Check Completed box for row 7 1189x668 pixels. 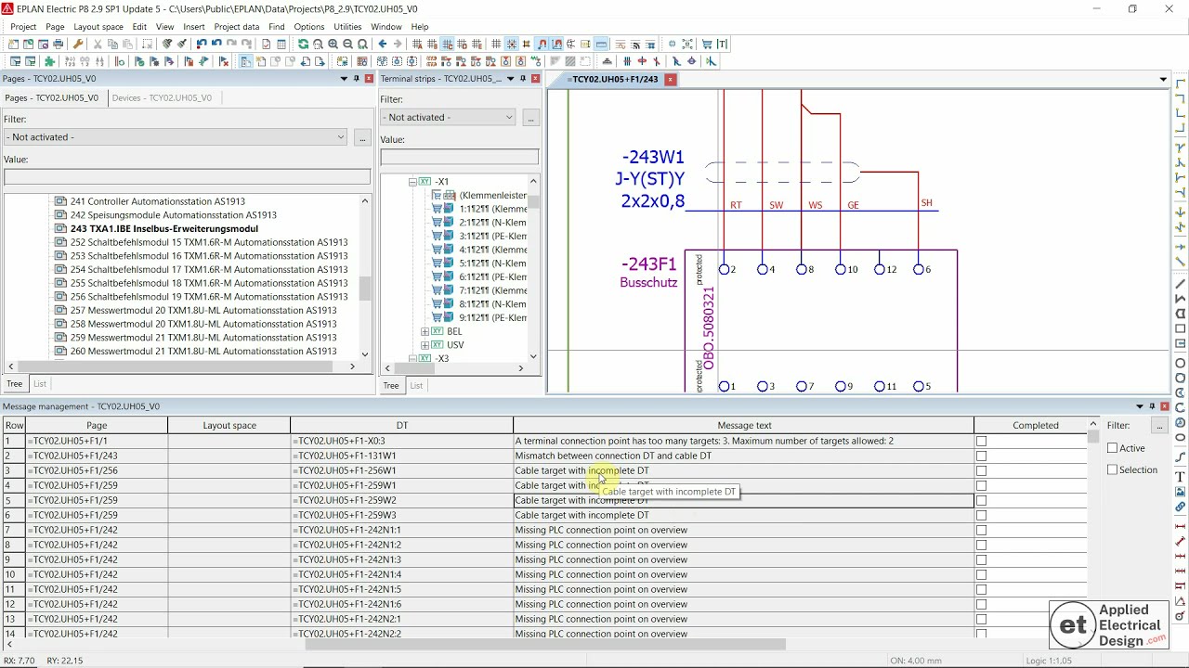(981, 531)
